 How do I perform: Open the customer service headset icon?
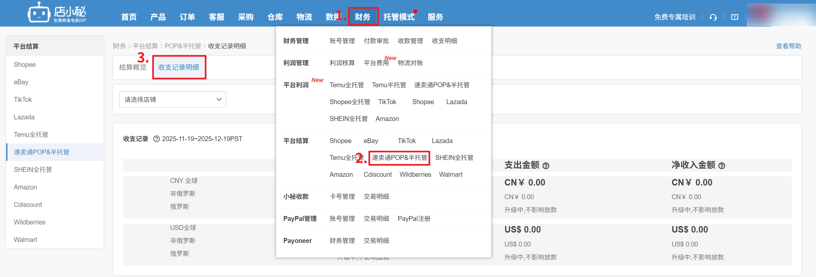[713, 17]
